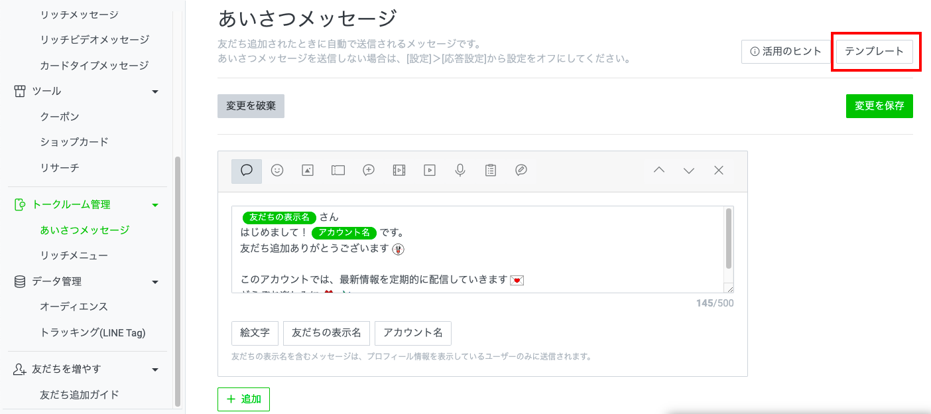Move the message block up with the chevron
Viewport: 931px width, 414px height.
[658, 171]
